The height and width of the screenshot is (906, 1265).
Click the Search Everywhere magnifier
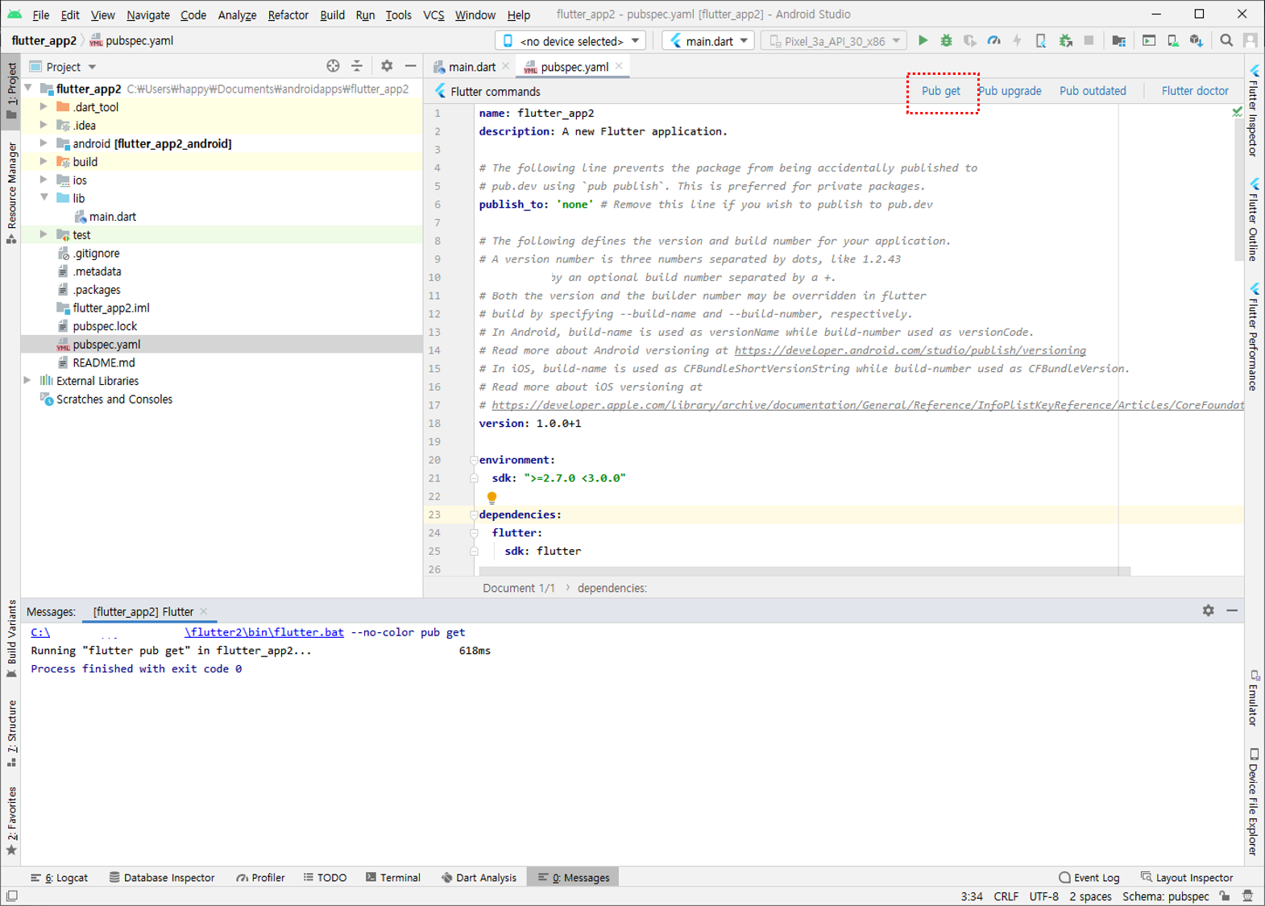pyautogui.click(x=1226, y=40)
